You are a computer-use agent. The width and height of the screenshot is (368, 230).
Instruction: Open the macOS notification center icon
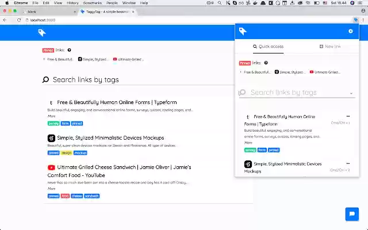pos(361,3)
